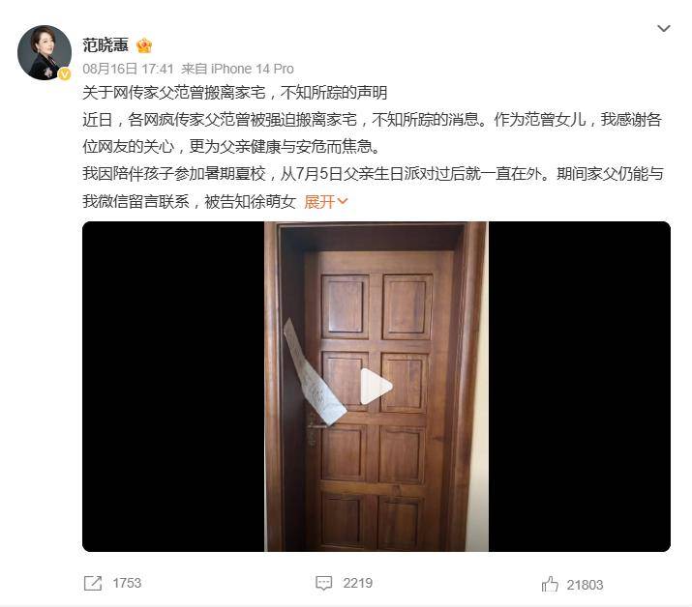Click the headline 关于网传家父范曾搬离家宅
Image resolution: width=692 pixels, height=607 pixels.
coord(174,93)
